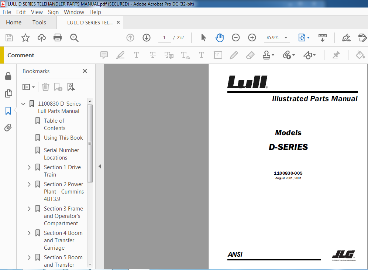
Task: Open the Page Thumbnails panel icon
Action: pyautogui.click(x=8, y=93)
